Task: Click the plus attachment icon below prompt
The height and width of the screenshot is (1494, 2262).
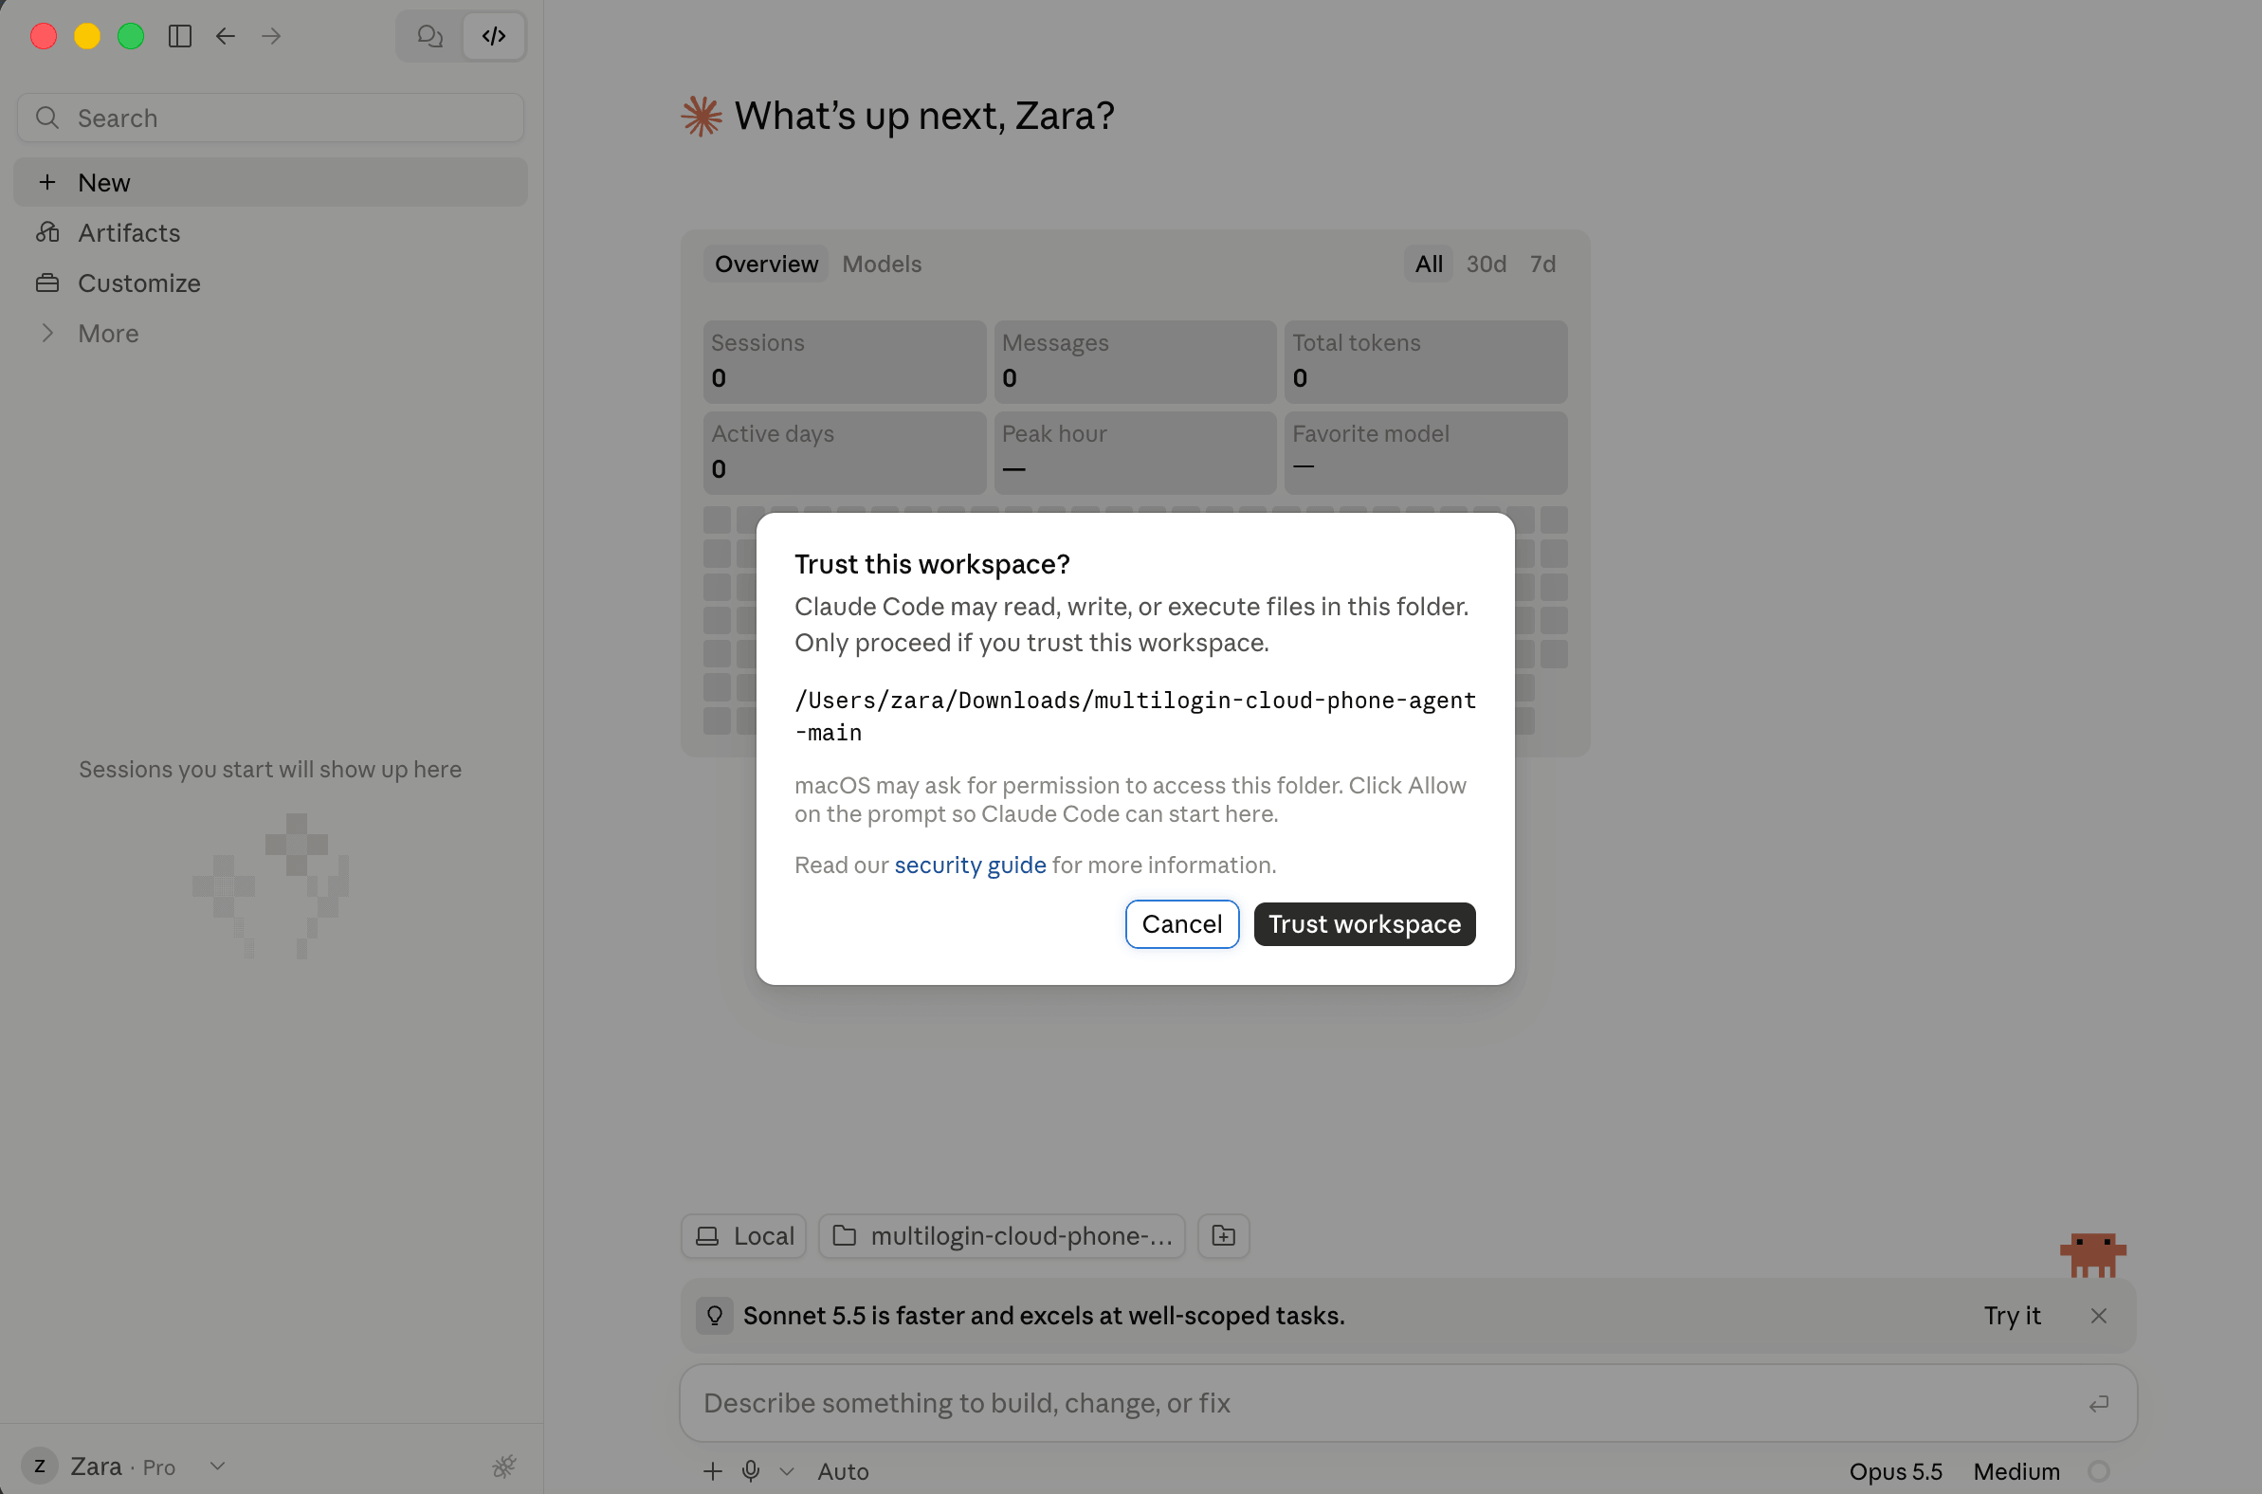Action: pos(713,1471)
